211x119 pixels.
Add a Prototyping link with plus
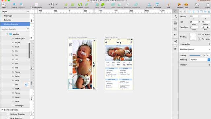click(x=209, y=44)
